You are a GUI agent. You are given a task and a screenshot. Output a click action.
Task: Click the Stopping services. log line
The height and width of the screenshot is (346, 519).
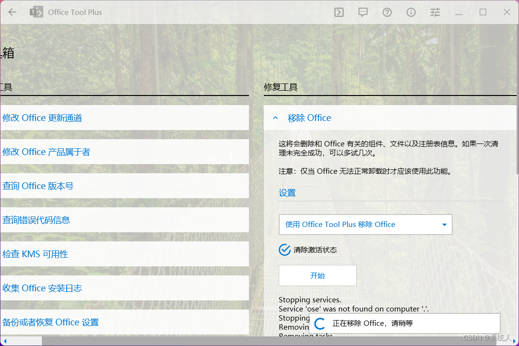[310, 300]
